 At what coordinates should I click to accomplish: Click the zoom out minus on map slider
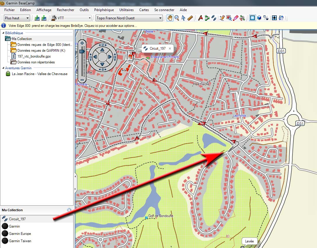tap(82, 80)
